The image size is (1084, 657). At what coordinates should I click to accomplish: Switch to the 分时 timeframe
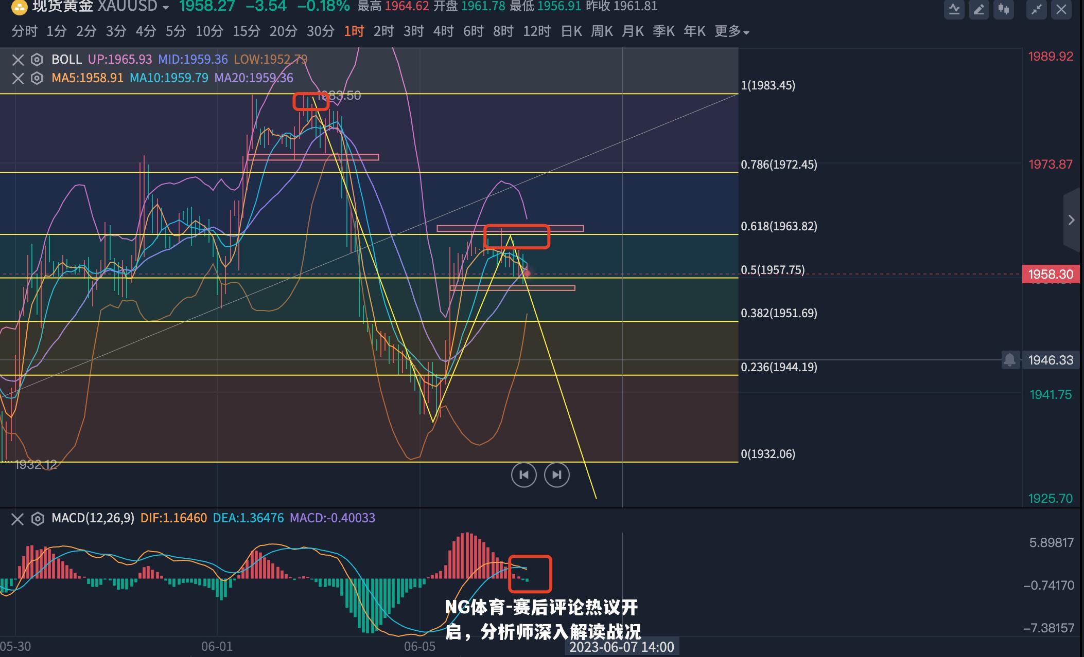(x=25, y=31)
